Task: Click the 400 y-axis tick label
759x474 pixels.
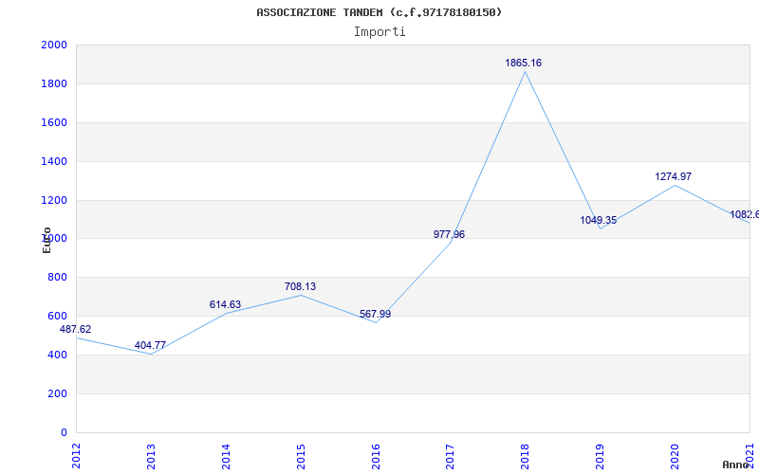Action: (58, 355)
